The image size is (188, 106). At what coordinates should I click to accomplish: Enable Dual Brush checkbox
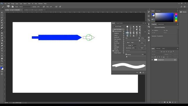pos(113,37)
